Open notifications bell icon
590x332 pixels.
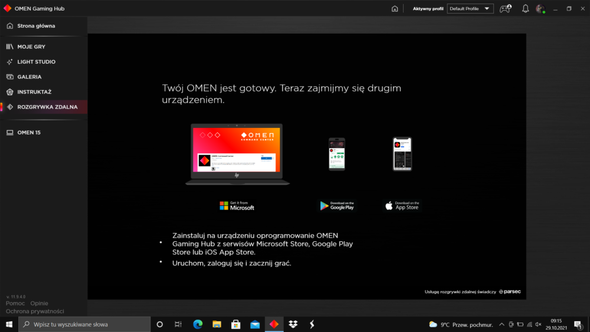click(x=525, y=9)
